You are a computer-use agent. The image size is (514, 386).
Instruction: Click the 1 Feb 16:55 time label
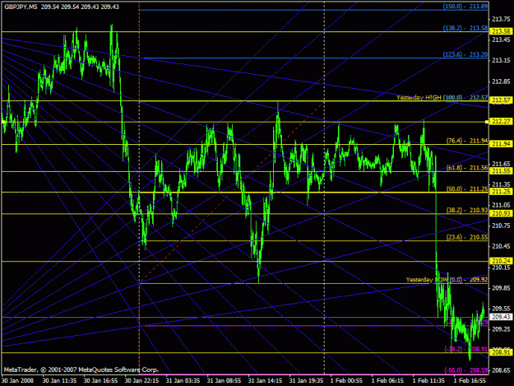[x=470, y=380]
